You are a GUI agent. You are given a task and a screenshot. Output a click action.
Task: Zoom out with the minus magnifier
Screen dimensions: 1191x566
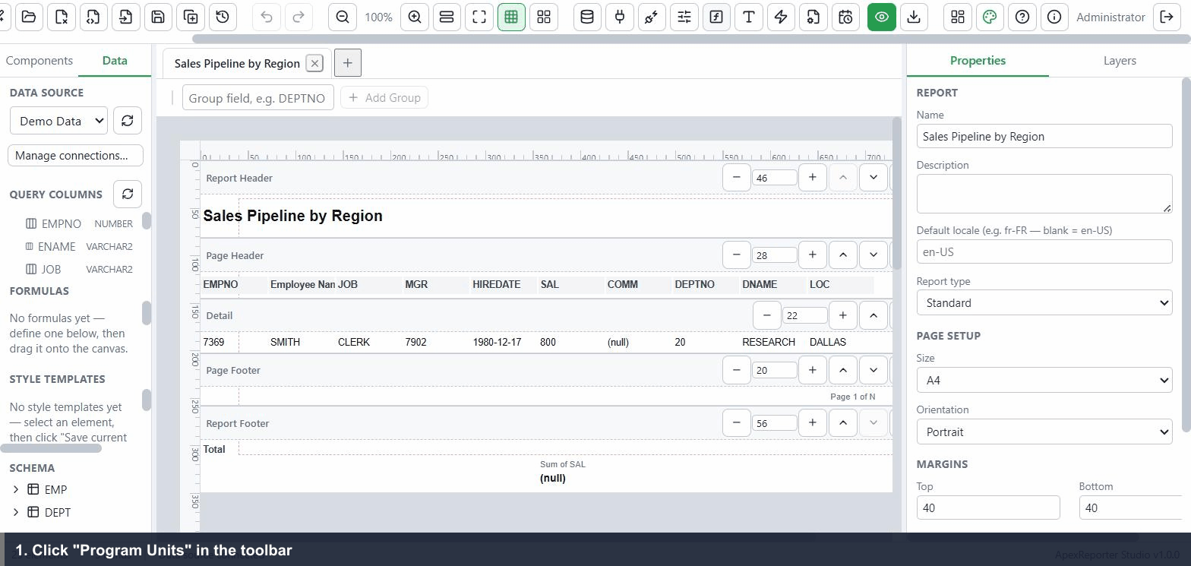[343, 17]
